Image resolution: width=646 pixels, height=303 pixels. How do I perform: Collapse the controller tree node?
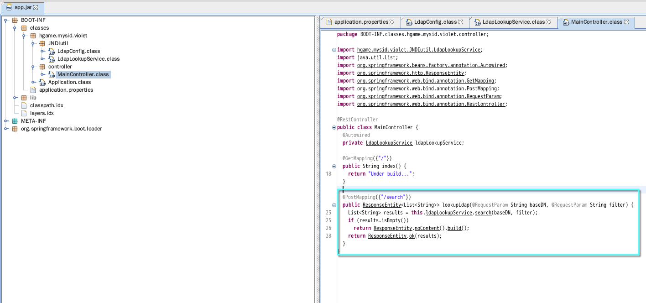(x=34, y=67)
